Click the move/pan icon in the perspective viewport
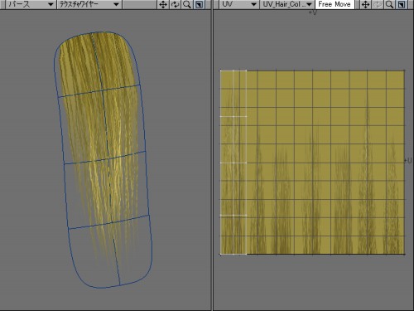 pyautogui.click(x=163, y=4)
